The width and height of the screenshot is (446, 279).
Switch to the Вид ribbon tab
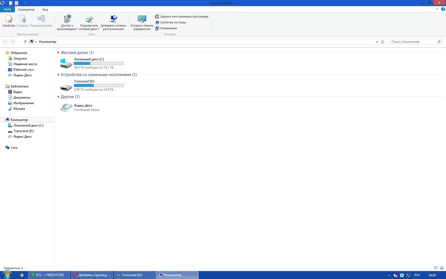[45, 10]
